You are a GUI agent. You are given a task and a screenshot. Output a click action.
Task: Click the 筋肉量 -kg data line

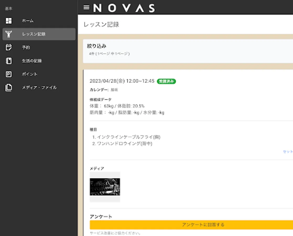pos(127,112)
